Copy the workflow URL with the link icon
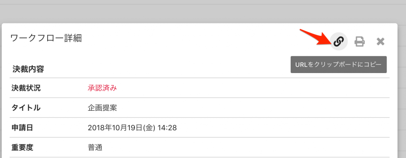Image resolution: width=406 pixels, height=158 pixels. (x=339, y=41)
